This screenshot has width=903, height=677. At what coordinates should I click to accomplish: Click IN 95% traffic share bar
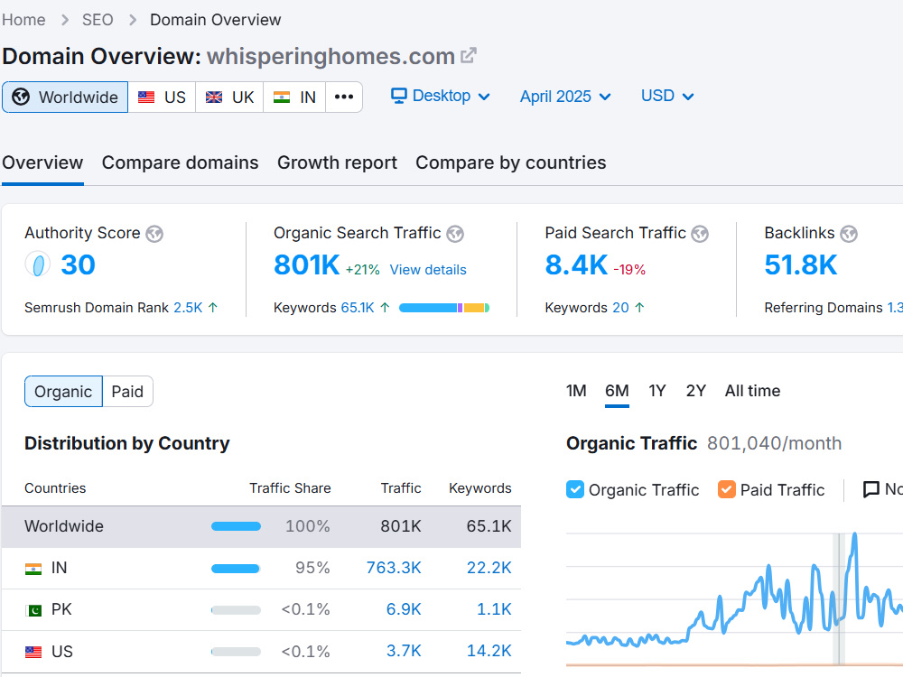point(236,569)
